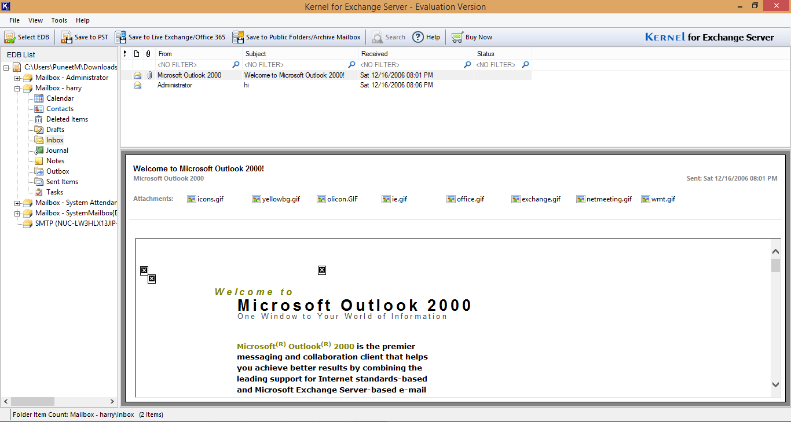Click the Kernel app icon in title bar

click(x=6, y=6)
